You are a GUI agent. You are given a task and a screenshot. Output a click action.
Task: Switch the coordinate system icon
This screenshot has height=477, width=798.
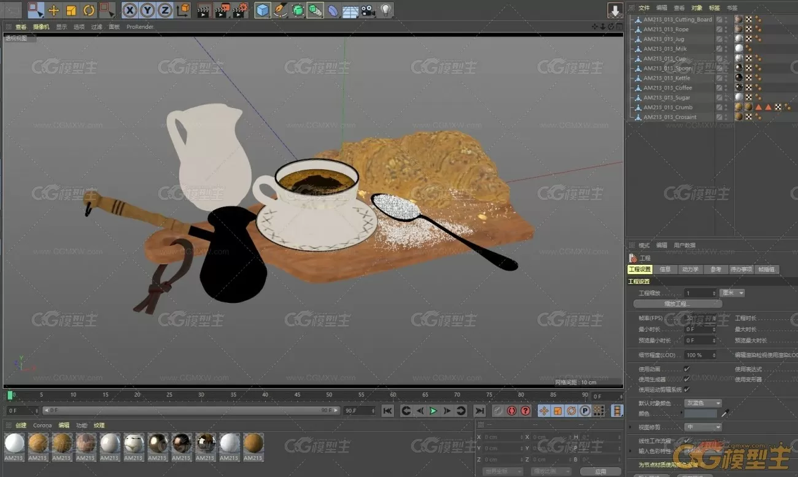(183, 10)
